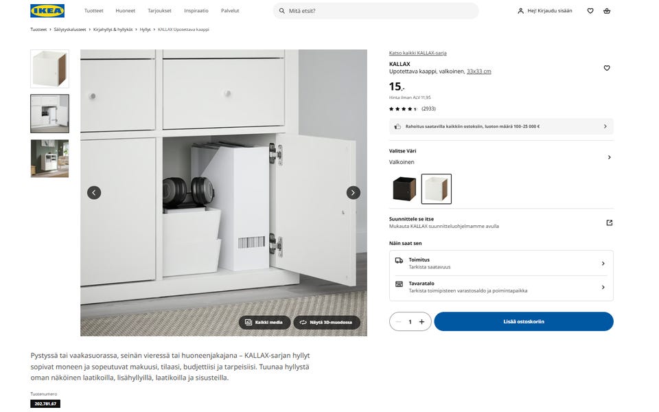Open the shopping basket icon
The width and height of the screenshot is (659, 412).
[x=607, y=11]
